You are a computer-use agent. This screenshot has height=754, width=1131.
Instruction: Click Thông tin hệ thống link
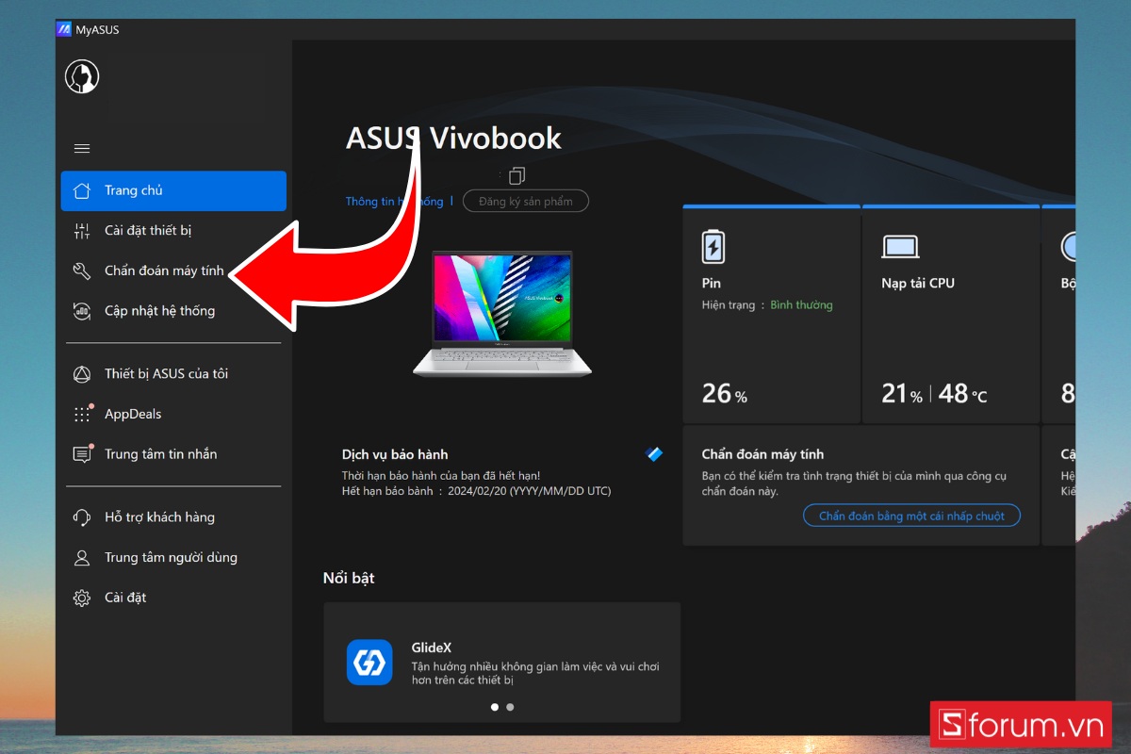click(394, 201)
